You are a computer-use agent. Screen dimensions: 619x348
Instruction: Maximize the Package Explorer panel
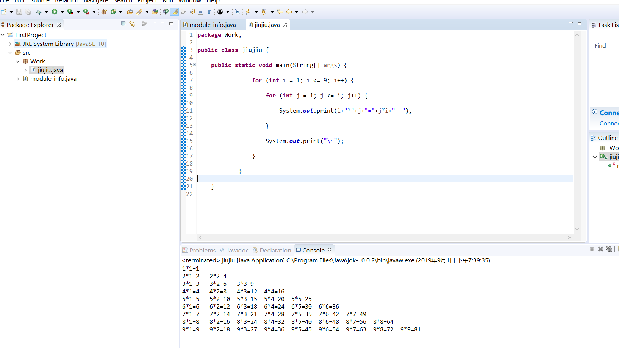coord(171,23)
